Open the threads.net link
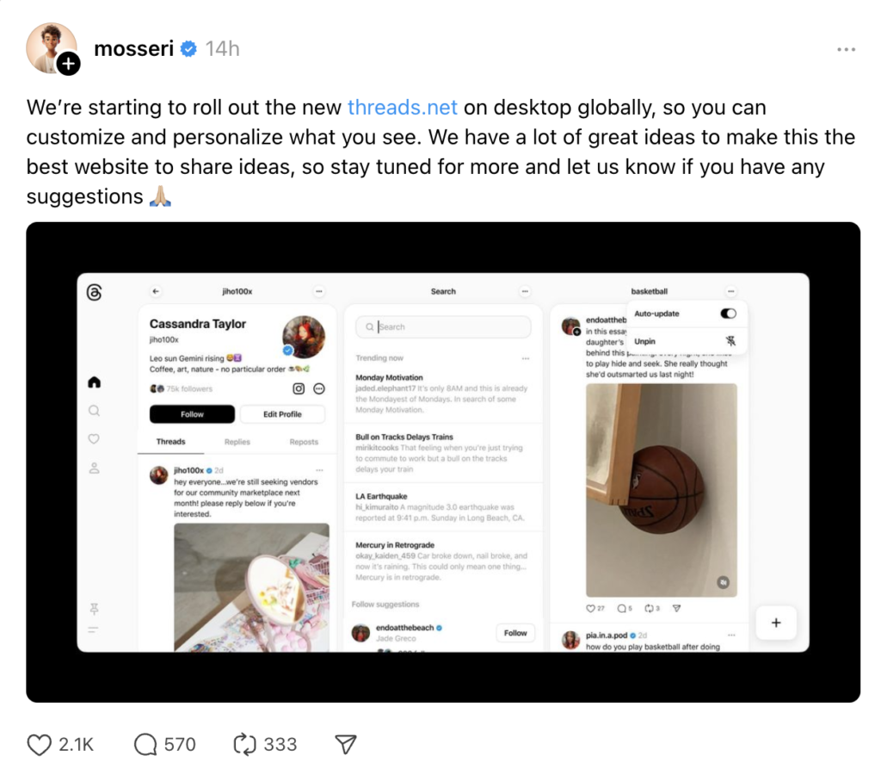The width and height of the screenshot is (881, 762). point(403,108)
